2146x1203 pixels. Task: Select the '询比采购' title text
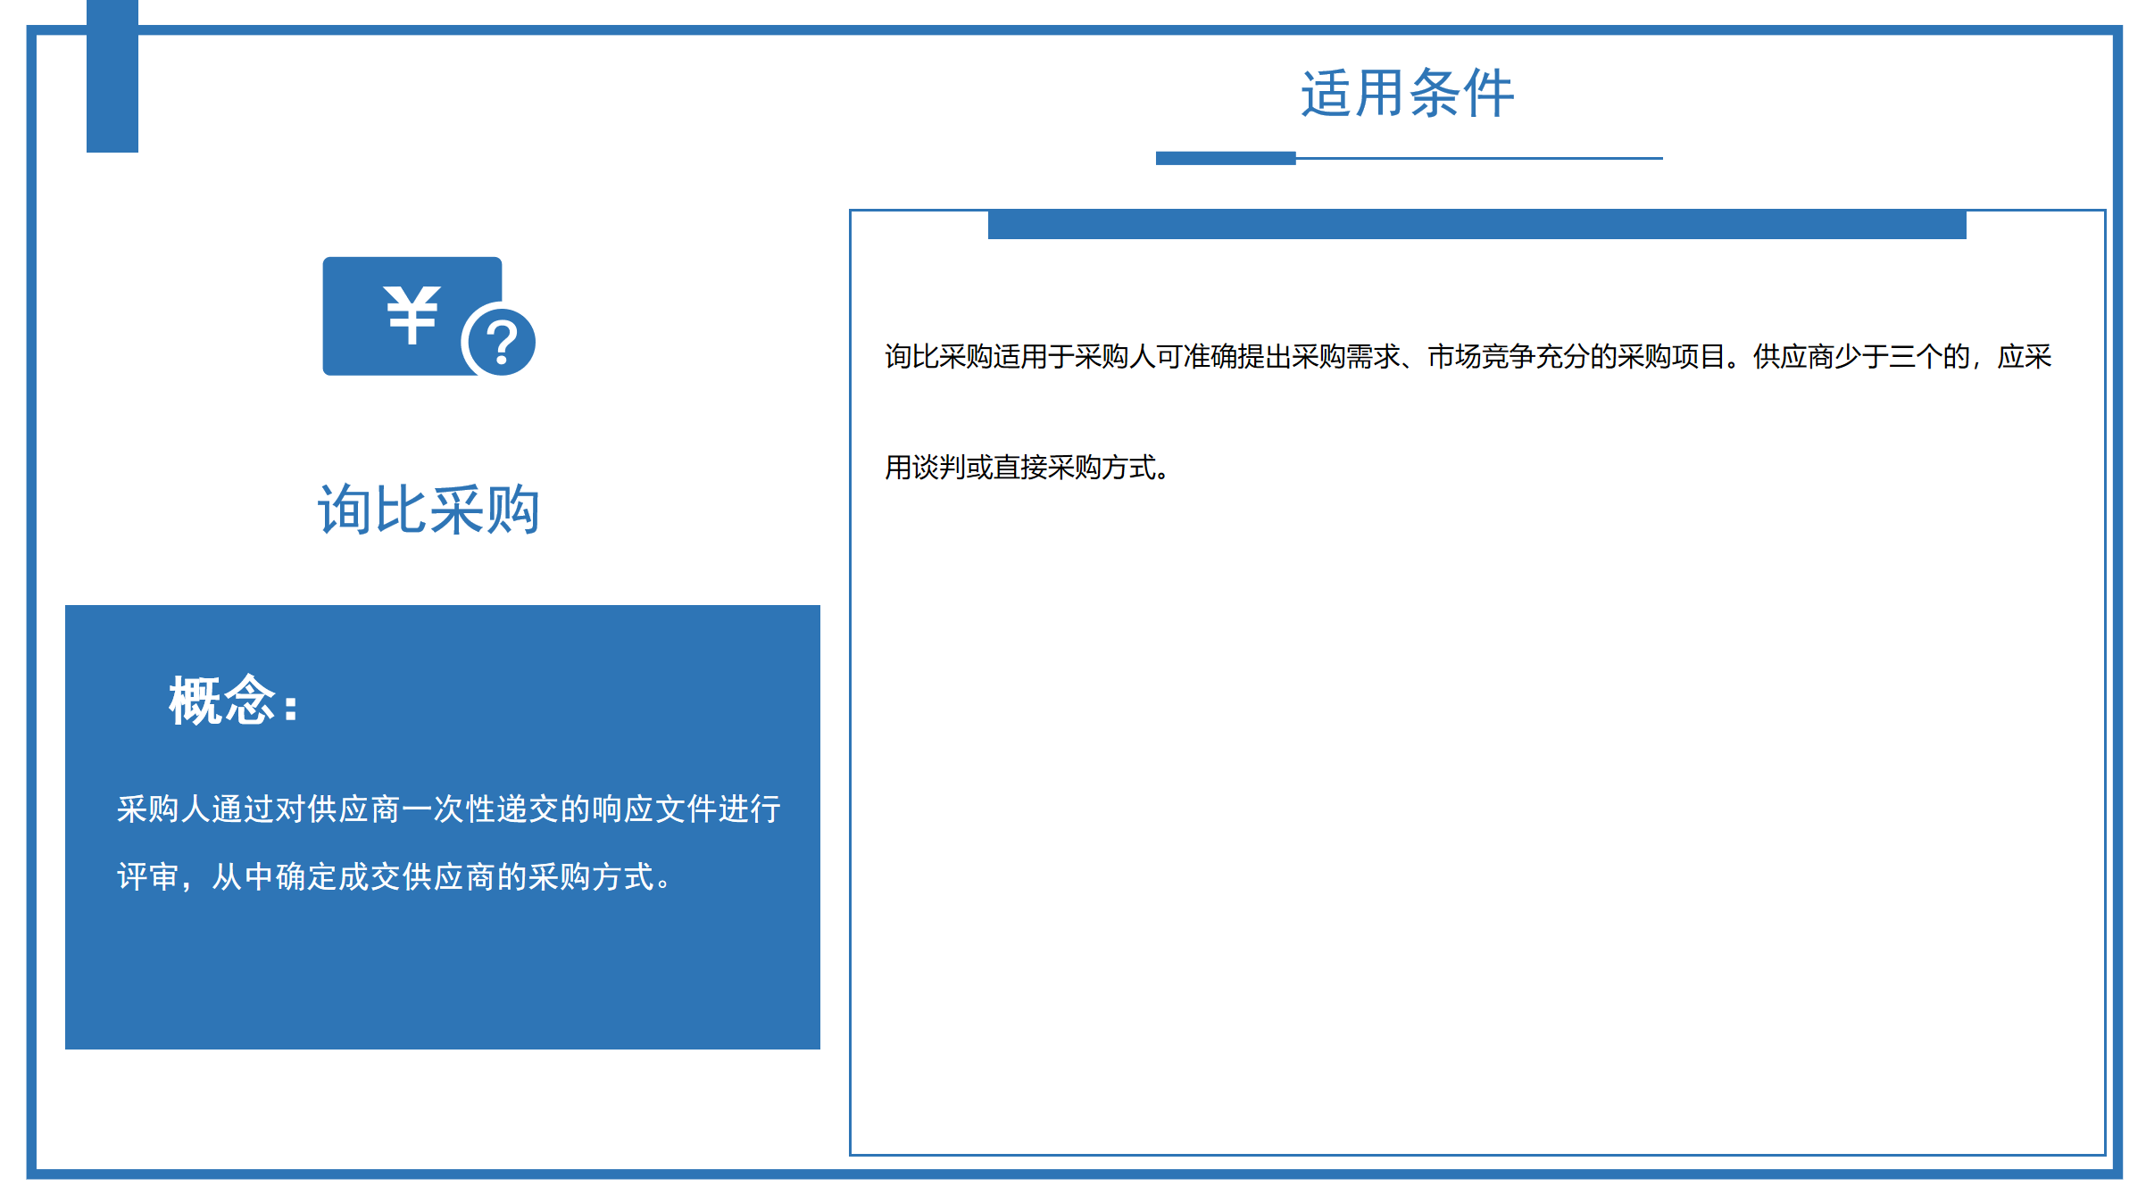428,510
